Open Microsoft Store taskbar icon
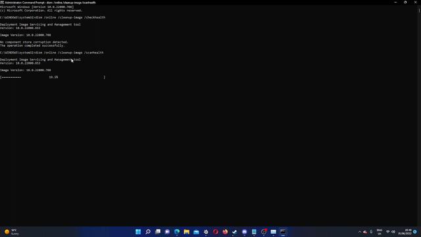This screenshot has height=237, width=421. click(x=196, y=232)
